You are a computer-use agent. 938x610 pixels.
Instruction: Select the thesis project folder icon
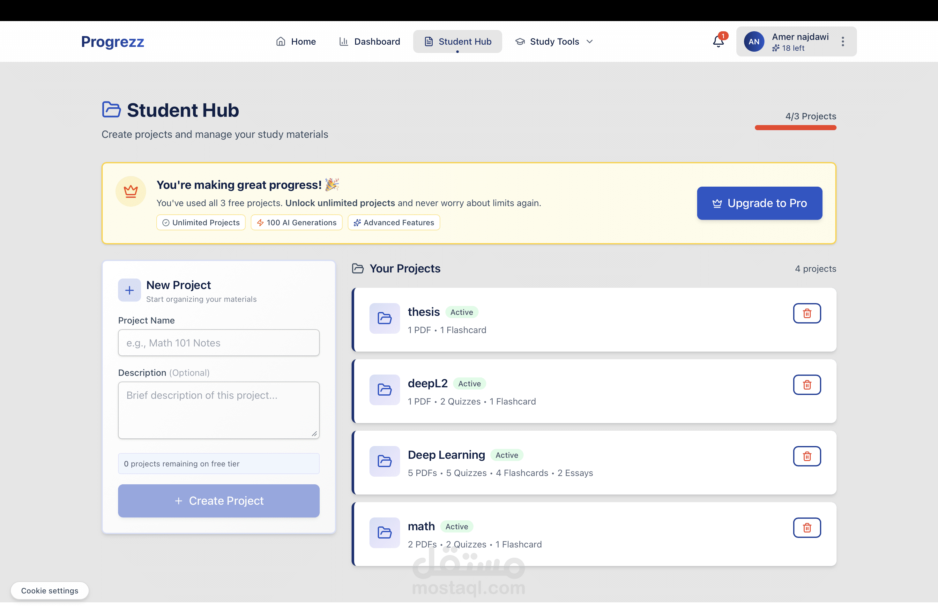(x=384, y=318)
